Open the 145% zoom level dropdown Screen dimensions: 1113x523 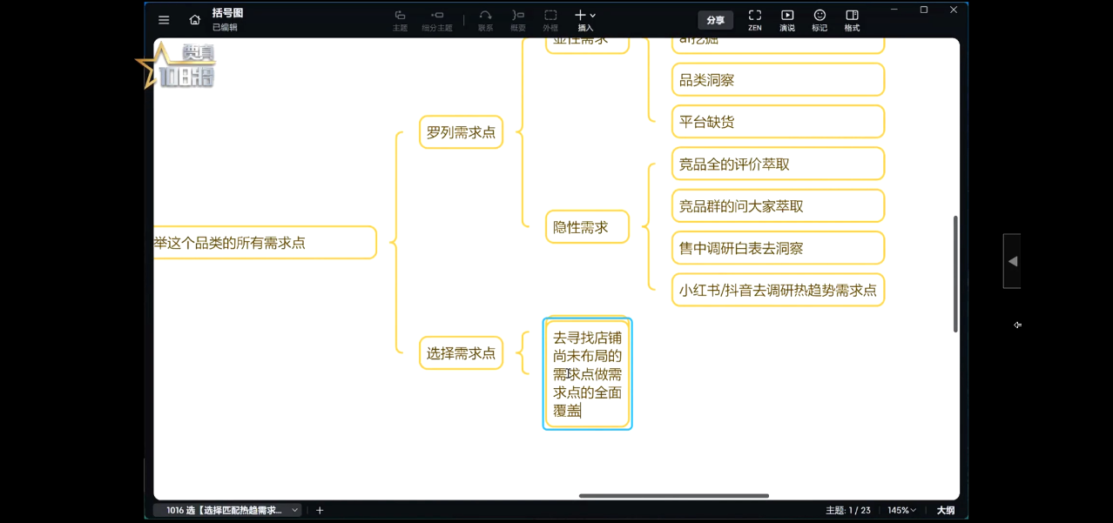click(901, 510)
